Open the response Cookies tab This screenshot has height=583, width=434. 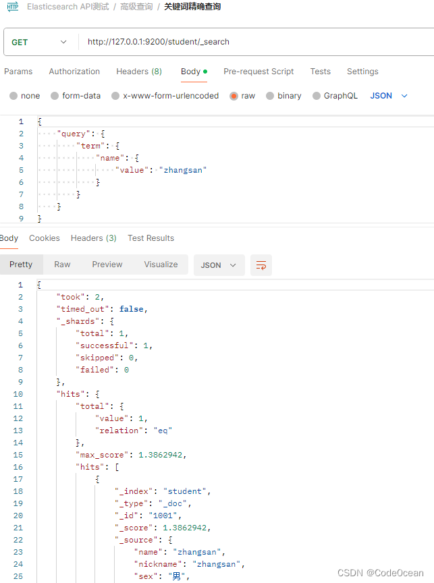tap(45, 238)
